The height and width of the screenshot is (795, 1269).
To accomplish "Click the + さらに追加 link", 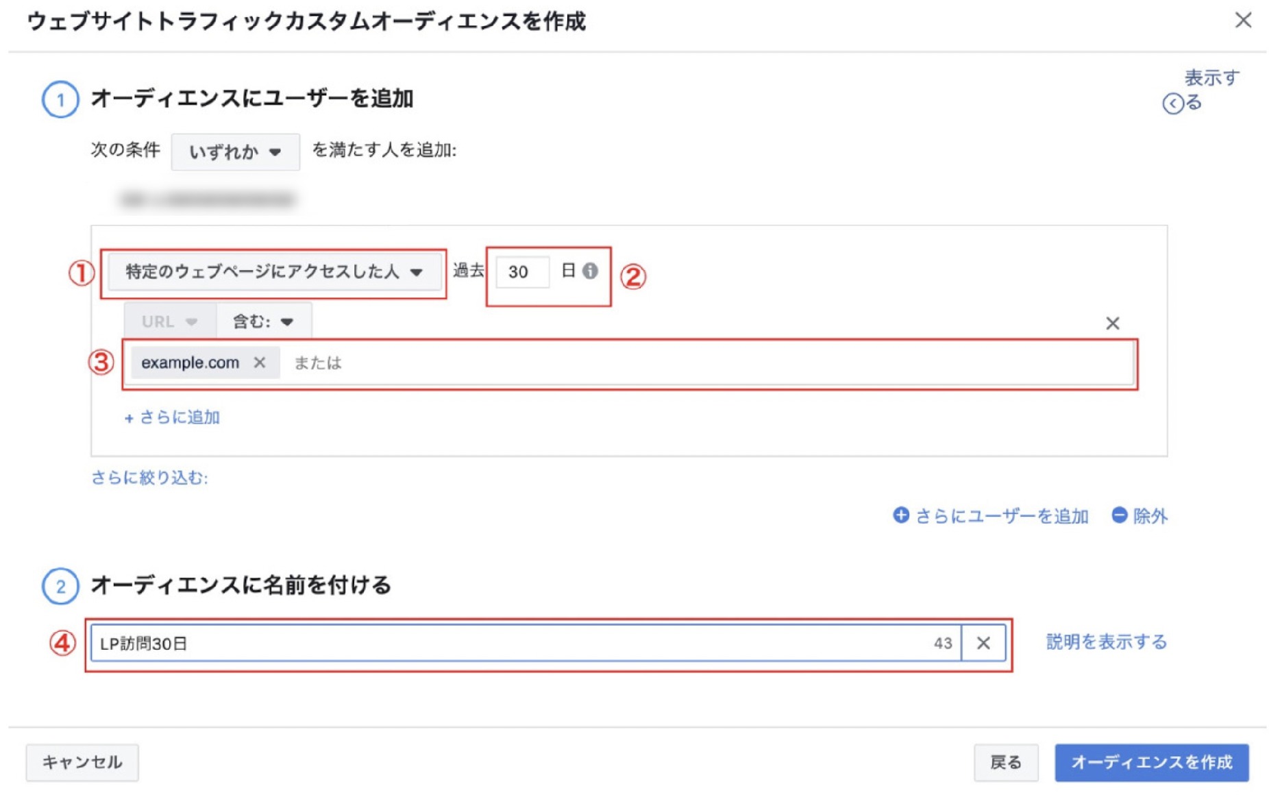I will [173, 417].
